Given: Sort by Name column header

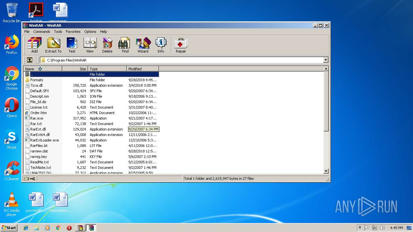Looking at the screenshot, I should click(x=43, y=69).
